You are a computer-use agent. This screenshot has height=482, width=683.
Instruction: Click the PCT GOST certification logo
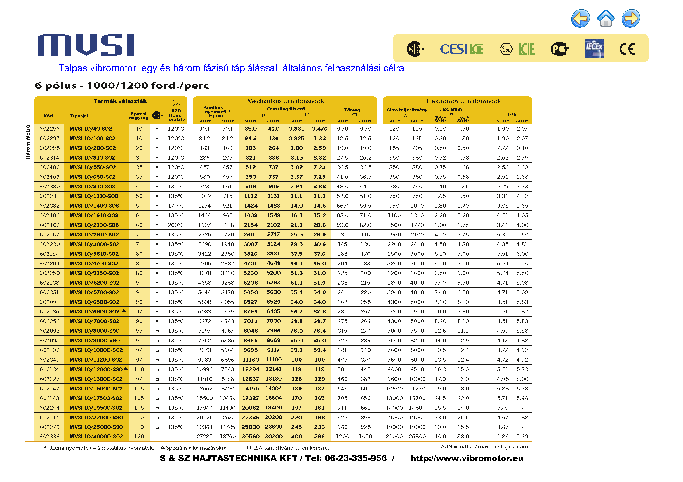point(559,49)
